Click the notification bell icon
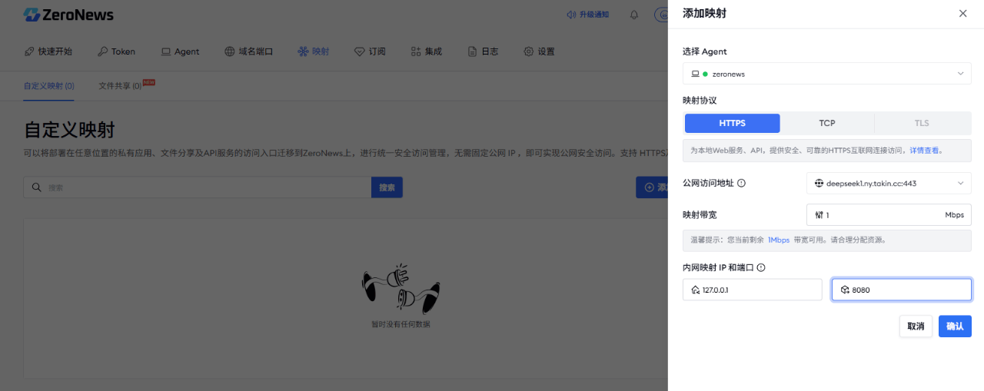Screen dimensions: 984x391 634,15
